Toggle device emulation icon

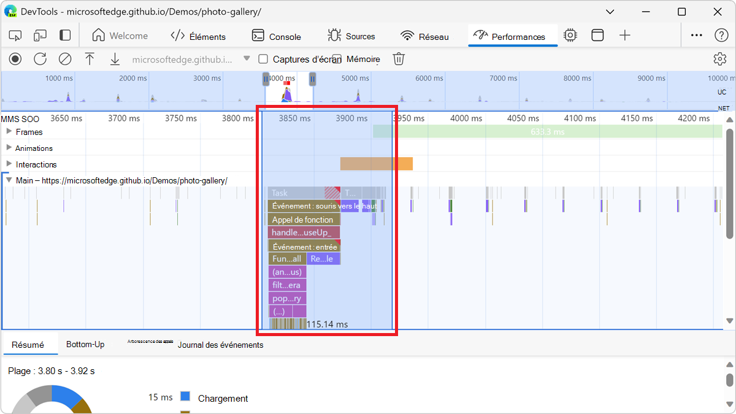40,36
